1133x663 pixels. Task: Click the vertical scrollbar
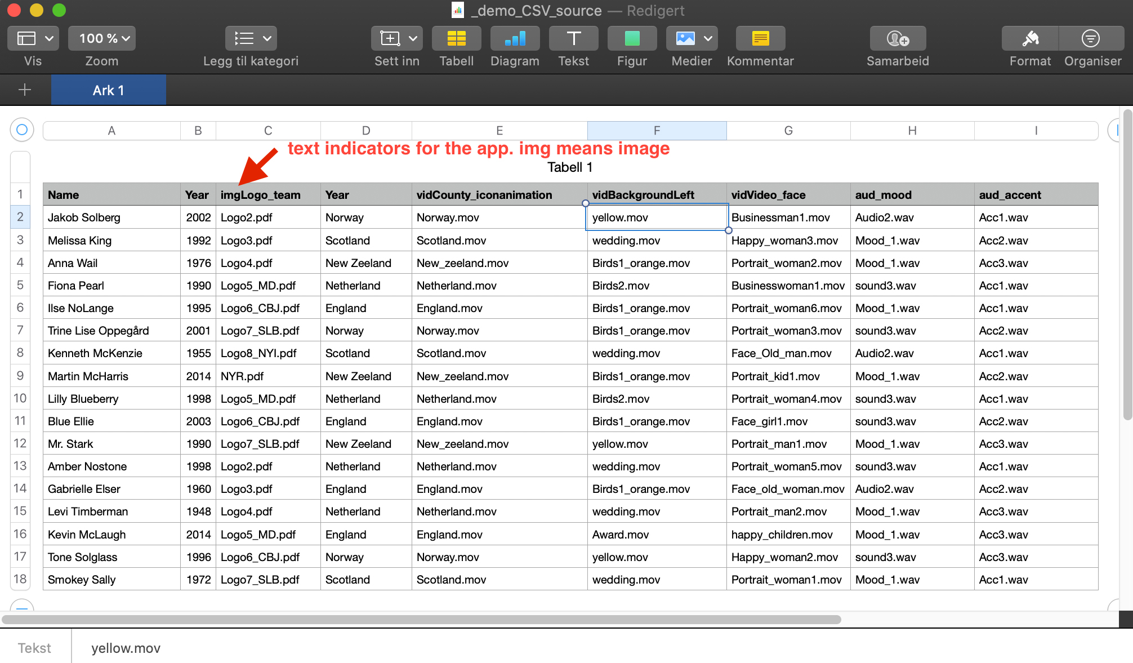(x=1127, y=265)
